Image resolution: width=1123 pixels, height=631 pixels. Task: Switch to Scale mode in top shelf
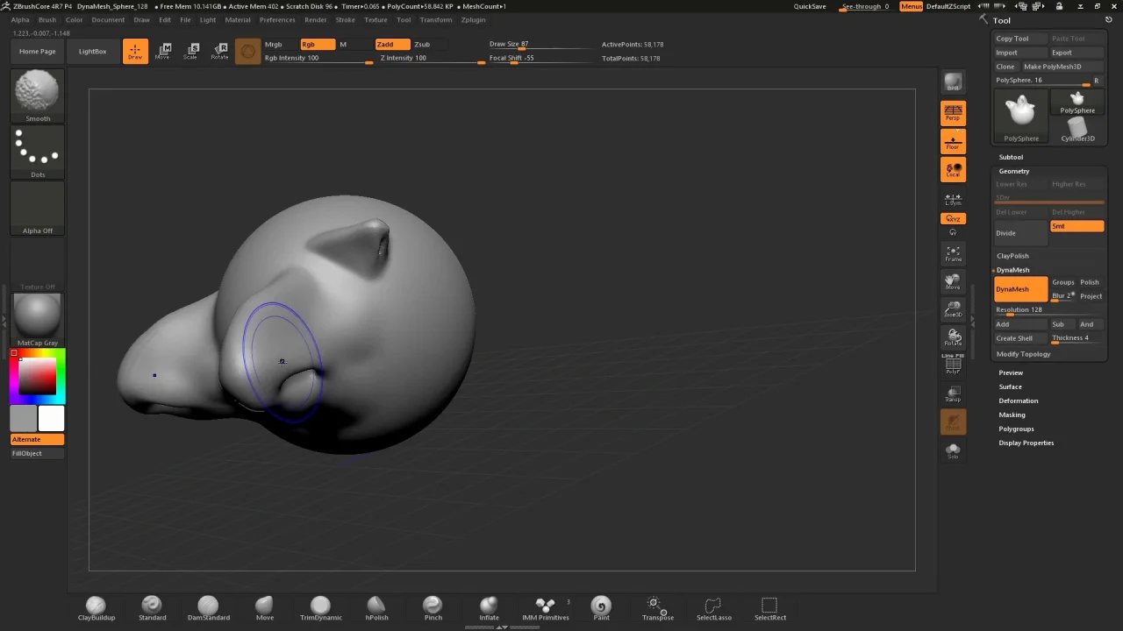pos(191,51)
